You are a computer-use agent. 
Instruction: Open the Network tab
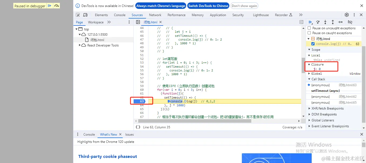pos(155,15)
